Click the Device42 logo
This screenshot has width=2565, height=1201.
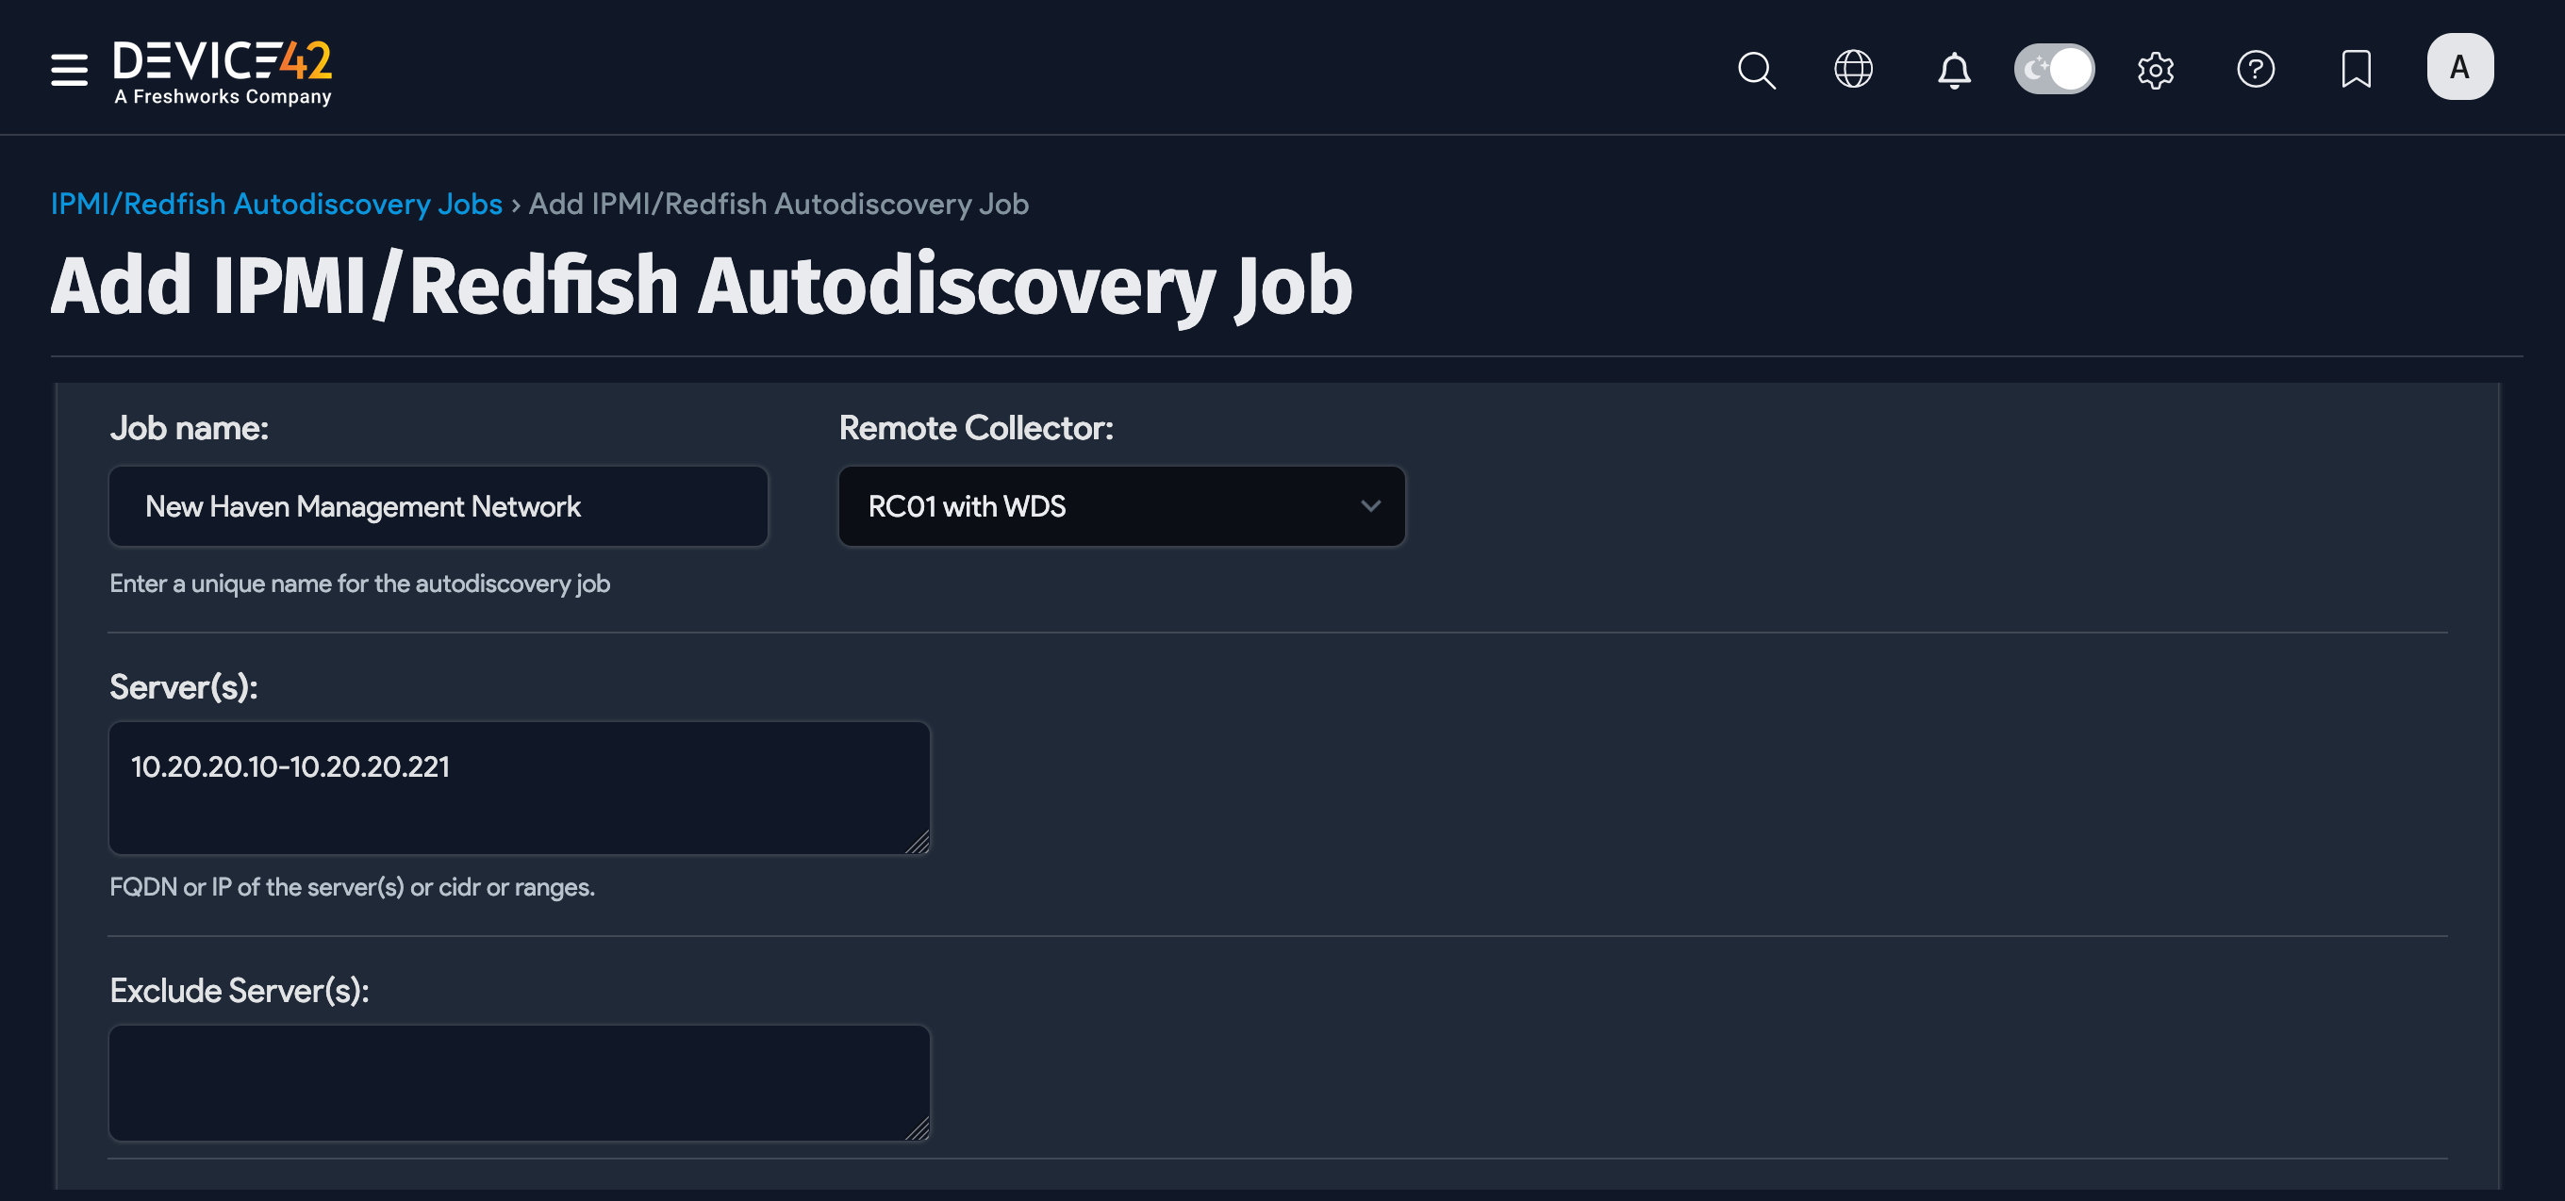[221, 67]
